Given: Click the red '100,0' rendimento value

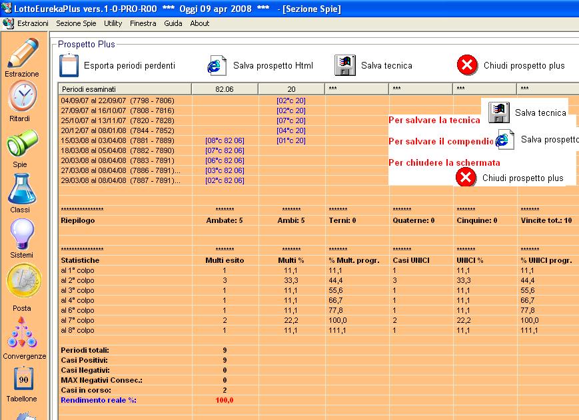Looking at the screenshot, I should click(x=224, y=400).
